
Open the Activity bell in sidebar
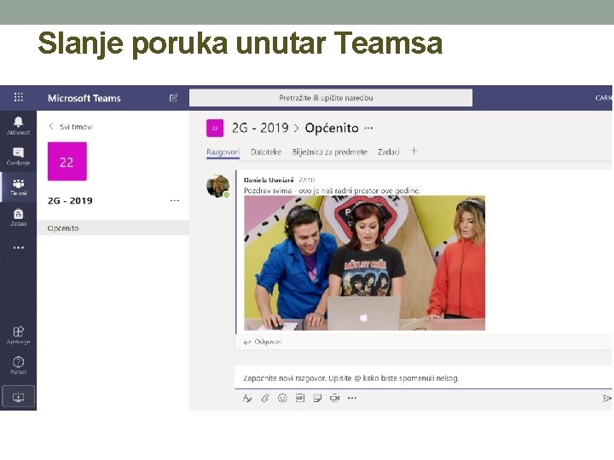(19, 126)
